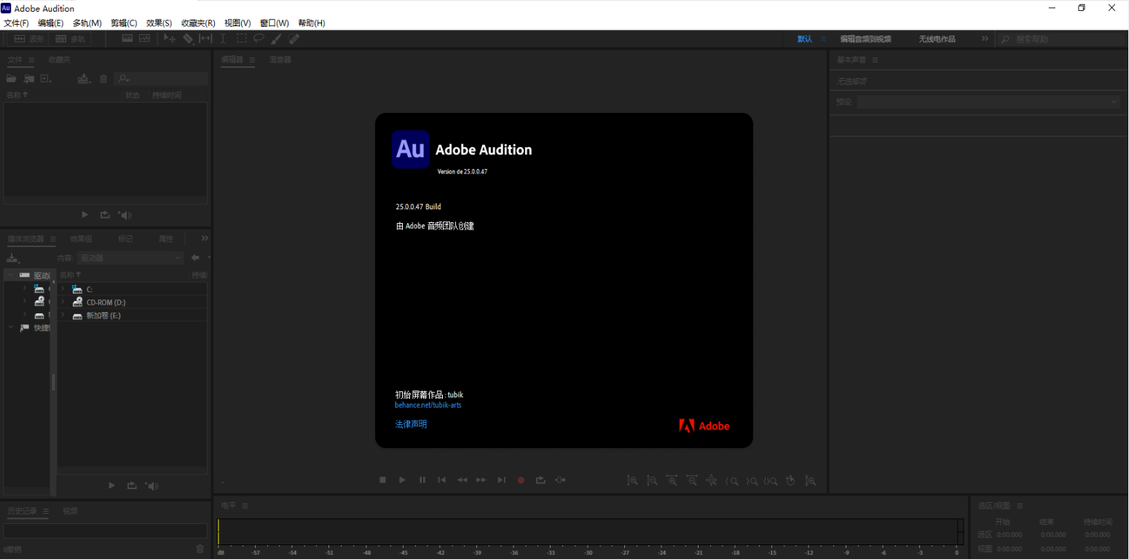Switch to the 效果组 tab
Image resolution: width=1129 pixels, height=559 pixels.
coord(82,239)
